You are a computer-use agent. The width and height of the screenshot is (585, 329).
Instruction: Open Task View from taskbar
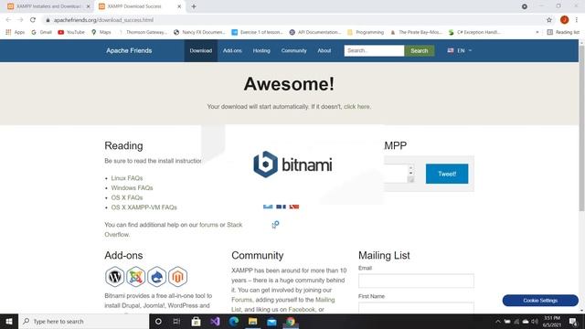tap(176, 321)
